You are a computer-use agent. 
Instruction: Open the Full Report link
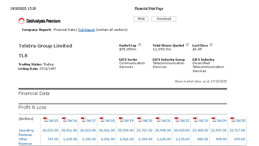(x=87, y=30)
